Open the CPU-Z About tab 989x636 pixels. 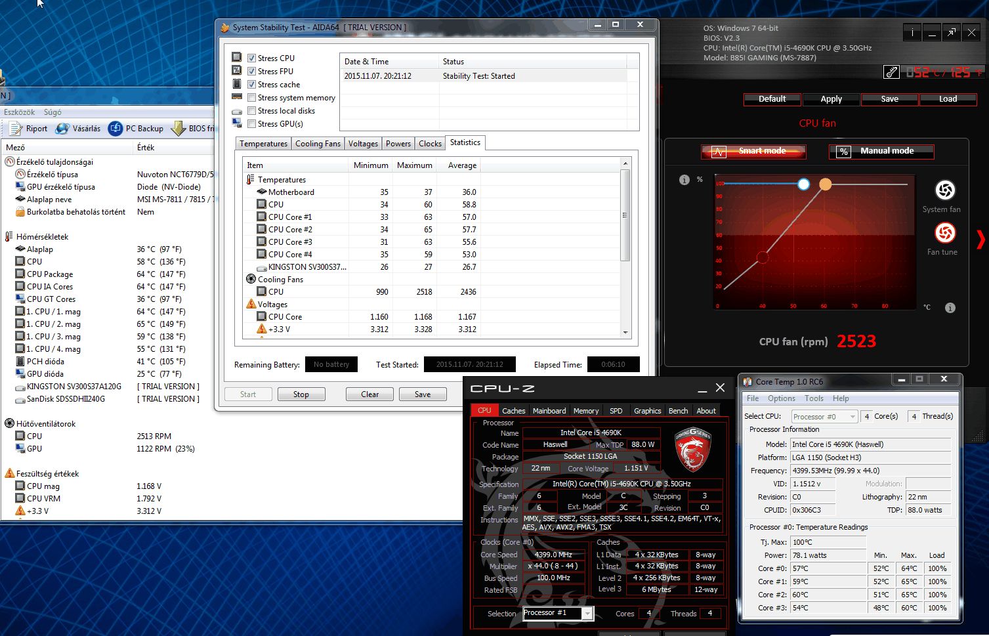pyautogui.click(x=706, y=411)
